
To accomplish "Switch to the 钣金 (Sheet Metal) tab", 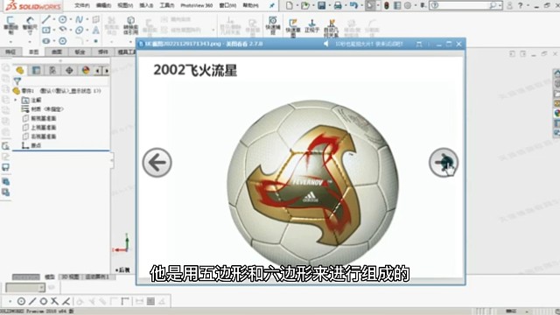I will (80, 52).
